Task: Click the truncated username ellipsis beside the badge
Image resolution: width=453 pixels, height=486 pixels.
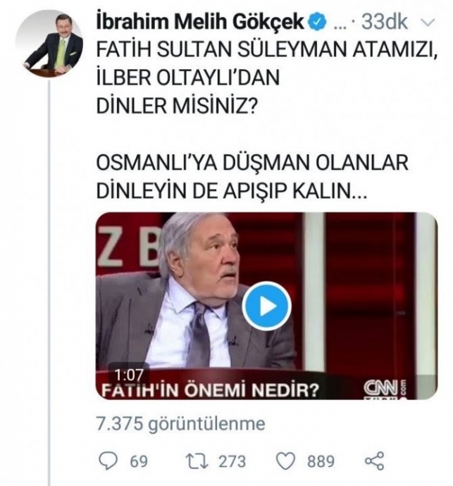Action: (x=340, y=25)
